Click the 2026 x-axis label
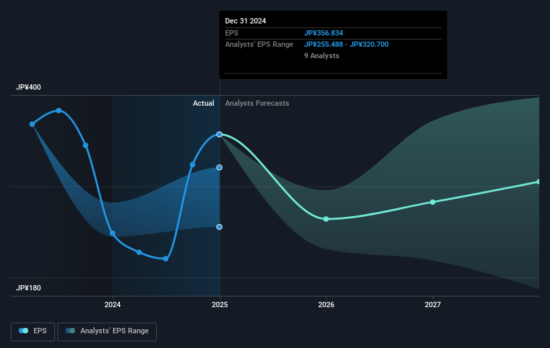Screen dimensions: 550x348 pos(326,305)
